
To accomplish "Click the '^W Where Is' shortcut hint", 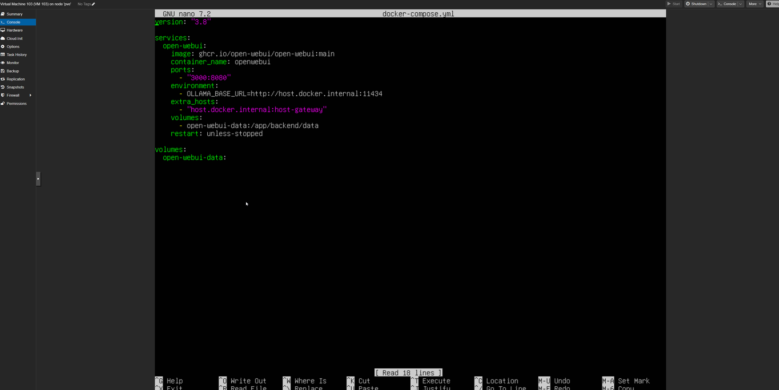I will click(305, 381).
